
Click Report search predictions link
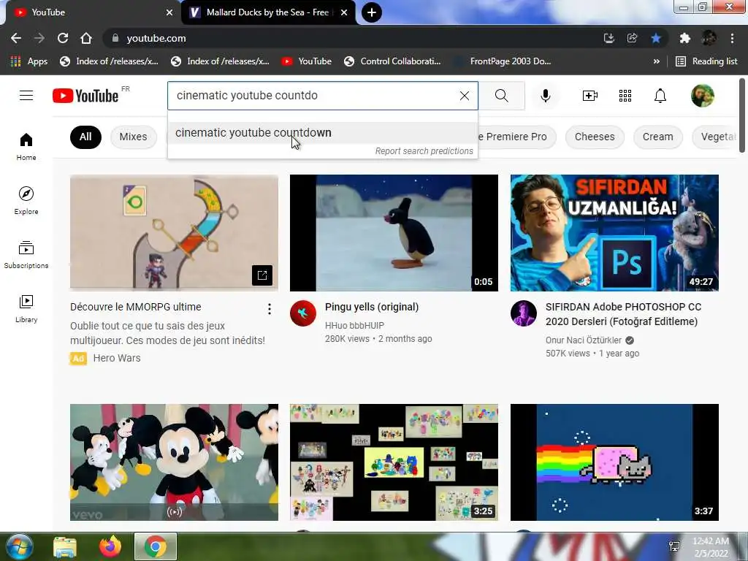(x=424, y=150)
